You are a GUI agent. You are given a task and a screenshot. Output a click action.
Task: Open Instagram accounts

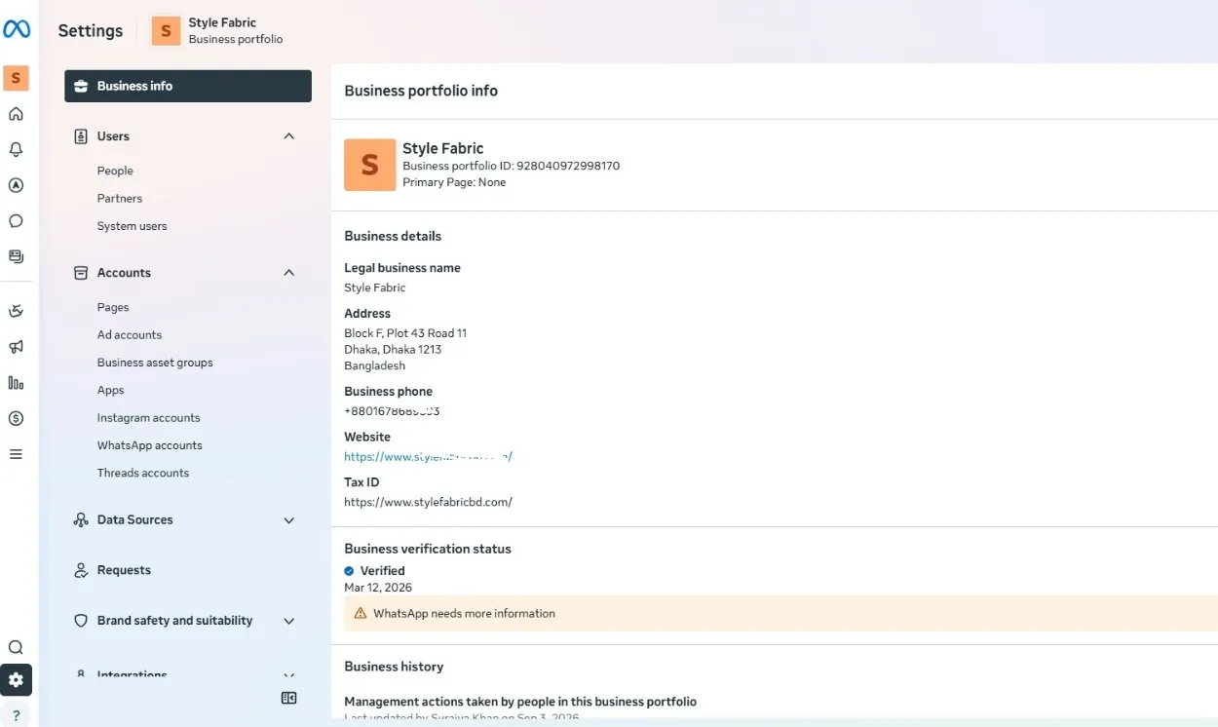pyautogui.click(x=148, y=418)
